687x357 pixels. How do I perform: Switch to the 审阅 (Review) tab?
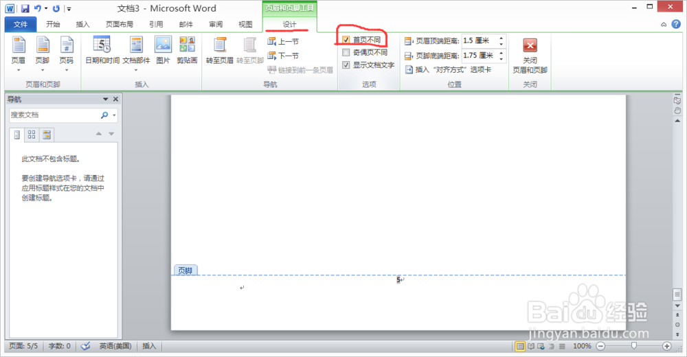[216, 25]
